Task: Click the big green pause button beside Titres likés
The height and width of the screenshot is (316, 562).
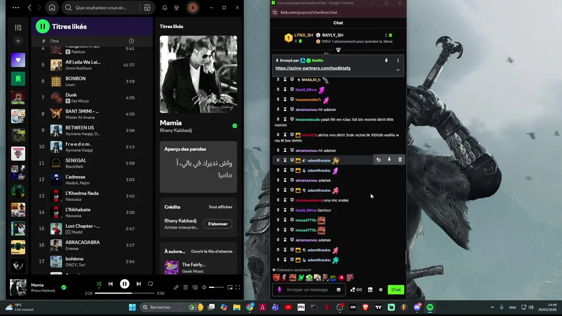Action: [x=43, y=26]
